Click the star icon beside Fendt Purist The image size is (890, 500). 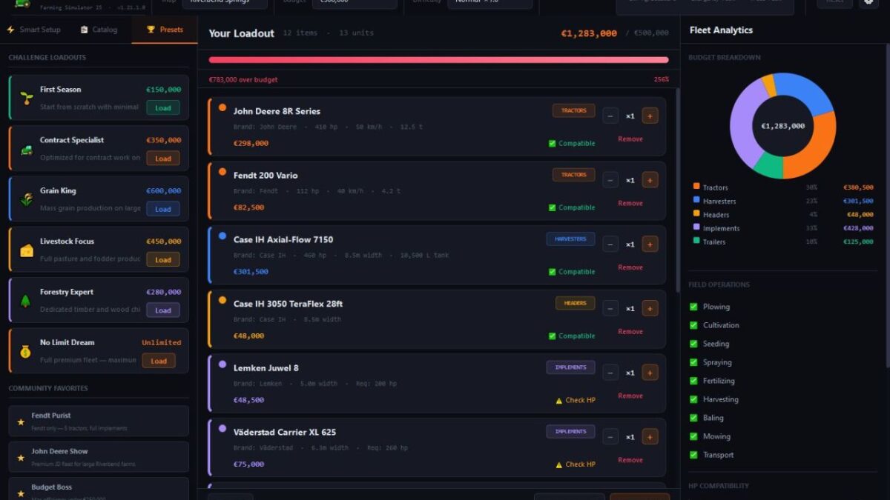(21, 422)
